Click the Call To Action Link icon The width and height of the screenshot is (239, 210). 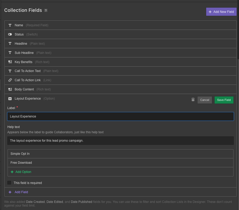(10, 80)
